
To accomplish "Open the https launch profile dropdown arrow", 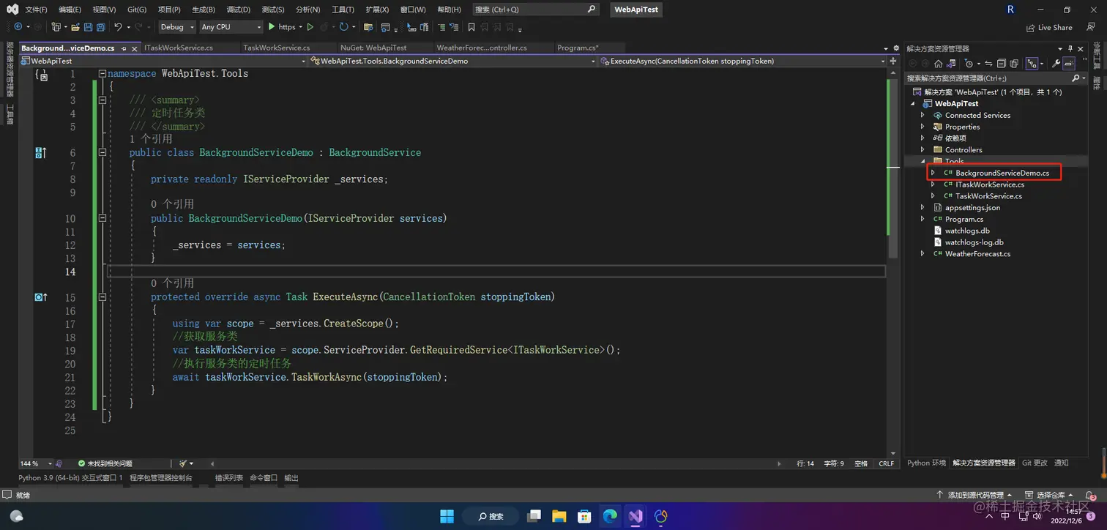I will point(301,27).
